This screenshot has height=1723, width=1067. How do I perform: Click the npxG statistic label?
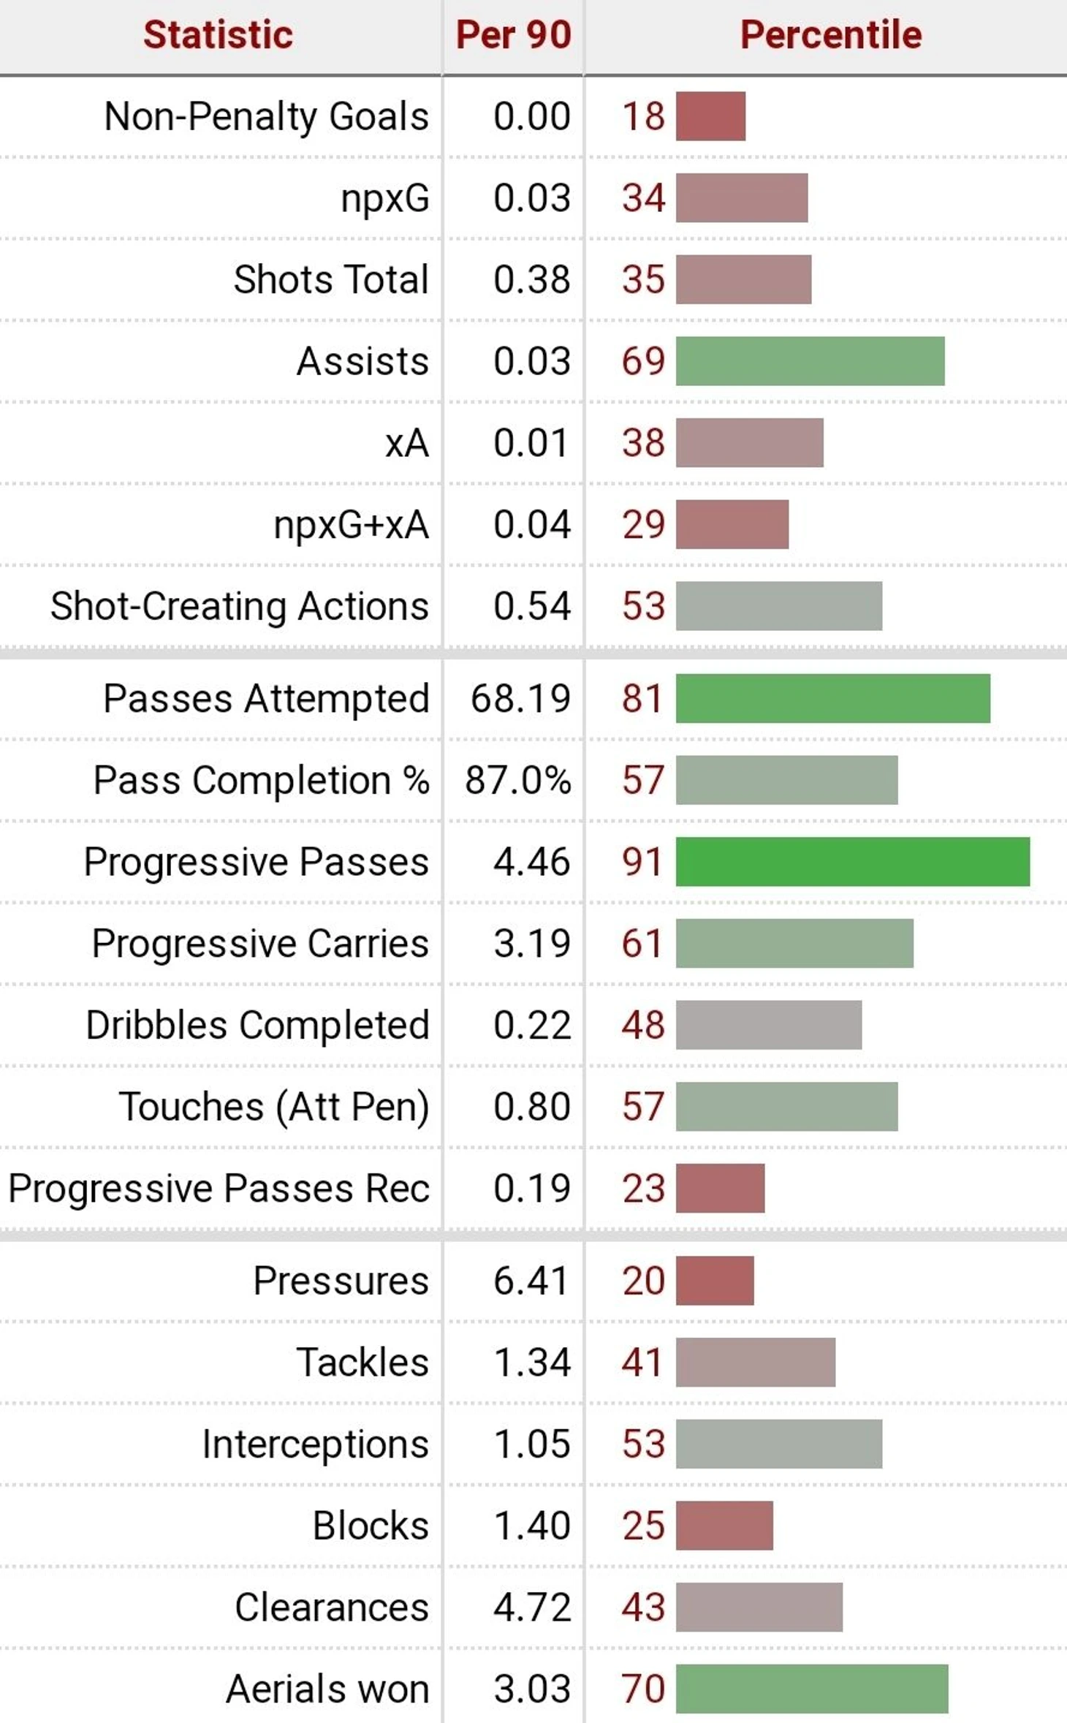(385, 199)
